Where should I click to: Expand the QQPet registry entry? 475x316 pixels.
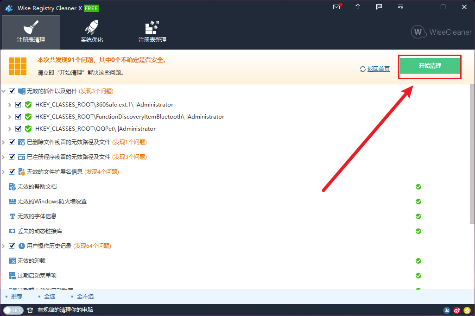[10, 129]
